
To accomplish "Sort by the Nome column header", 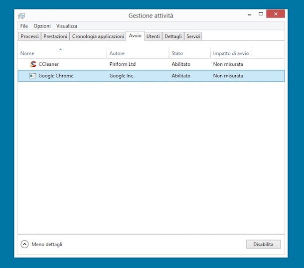I will tap(62, 53).
